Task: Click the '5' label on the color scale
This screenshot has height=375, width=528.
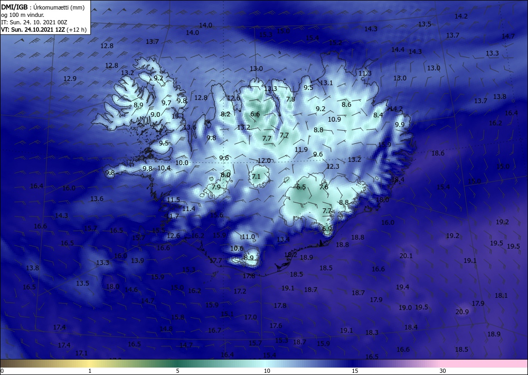Action: pyautogui.click(x=177, y=371)
